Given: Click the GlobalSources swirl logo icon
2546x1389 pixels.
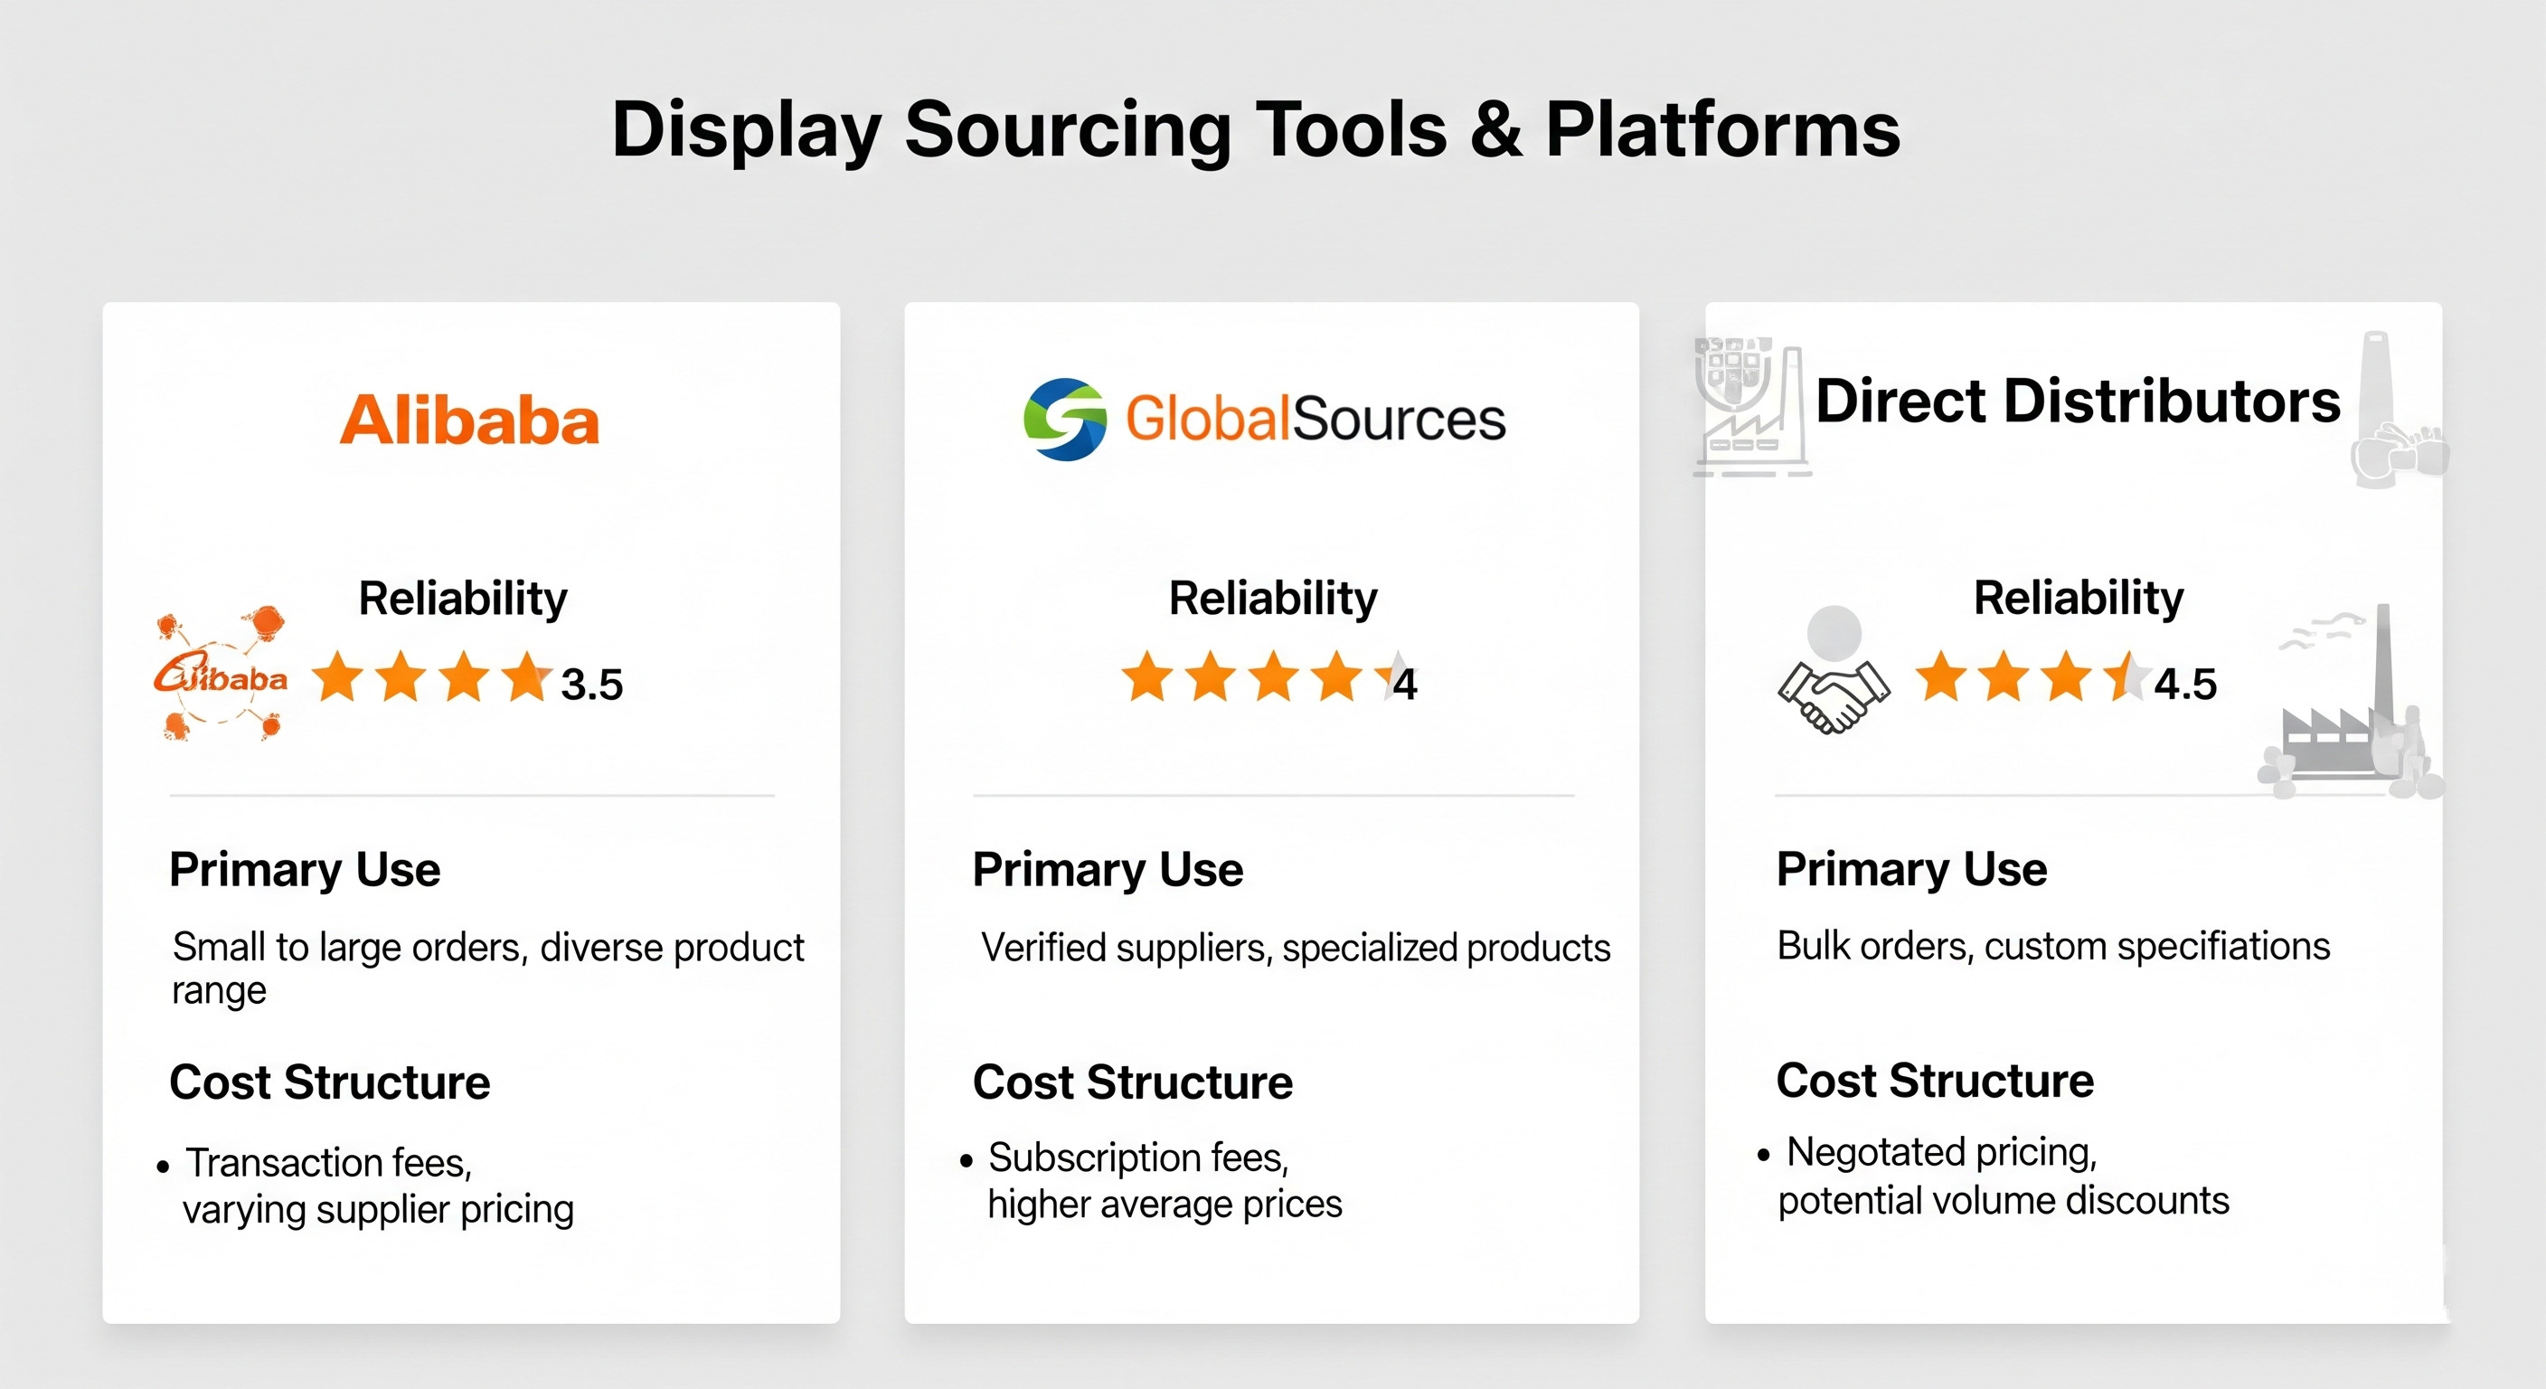Looking at the screenshot, I should click(1064, 420).
